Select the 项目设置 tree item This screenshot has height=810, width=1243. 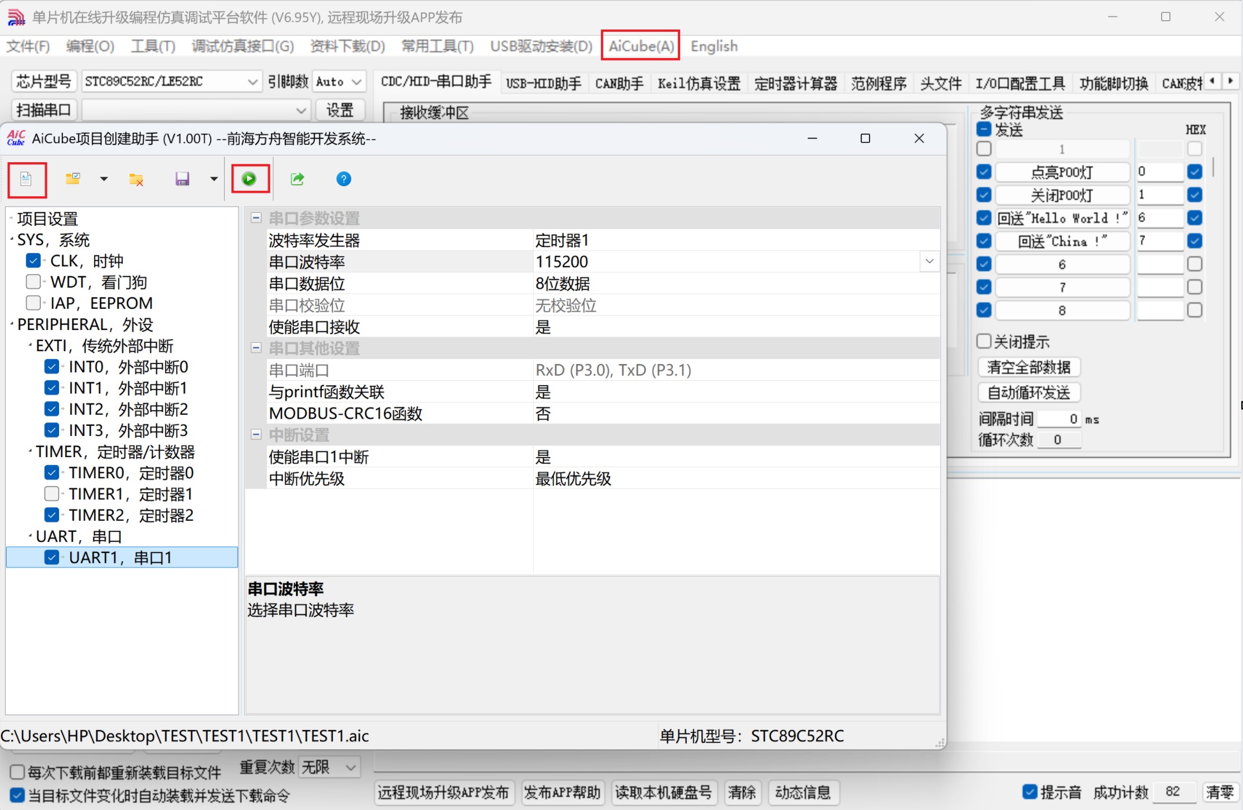tap(47, 219)
